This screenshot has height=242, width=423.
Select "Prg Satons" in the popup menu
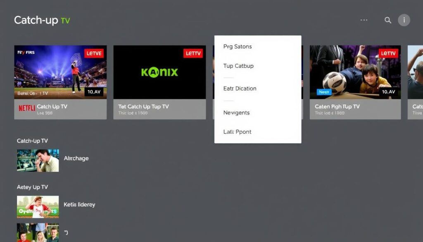tap(237, 46)
